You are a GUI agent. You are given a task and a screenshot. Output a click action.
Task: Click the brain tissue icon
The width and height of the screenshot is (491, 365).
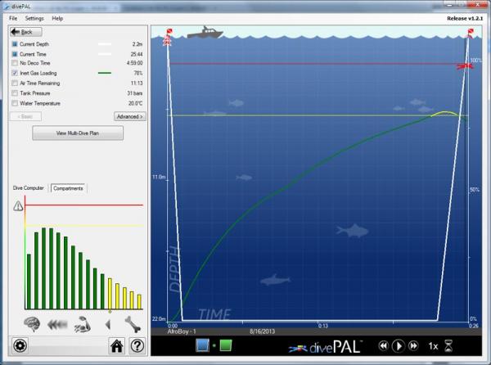[x=33, y=322]
